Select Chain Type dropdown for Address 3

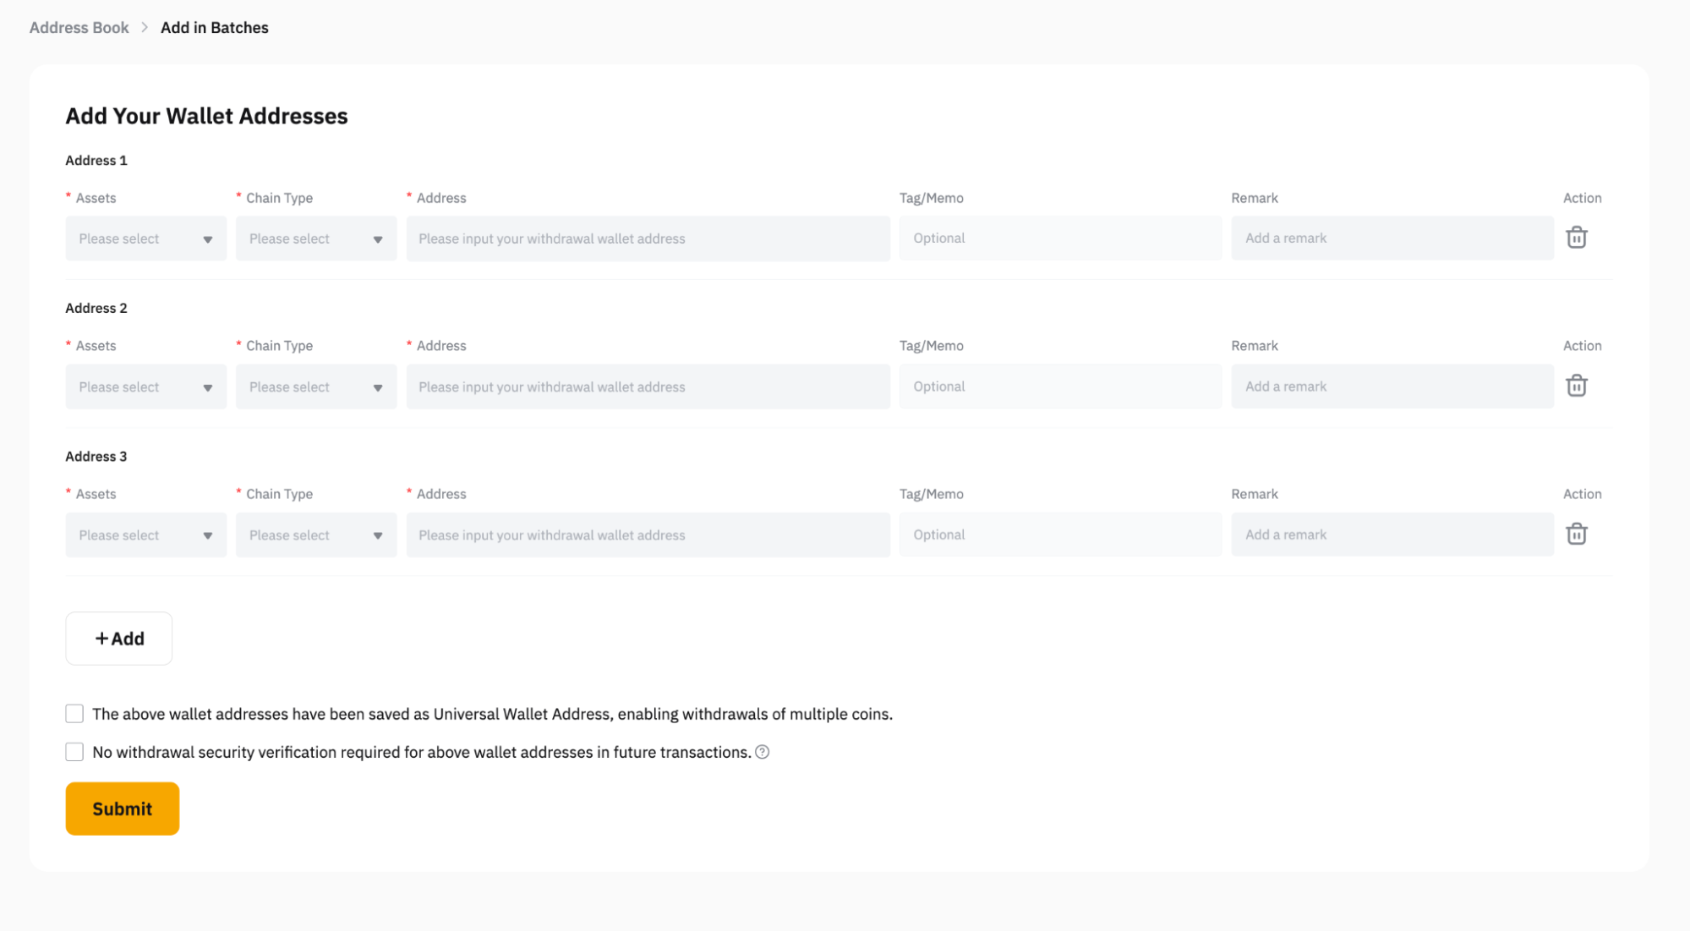point(315,535)
